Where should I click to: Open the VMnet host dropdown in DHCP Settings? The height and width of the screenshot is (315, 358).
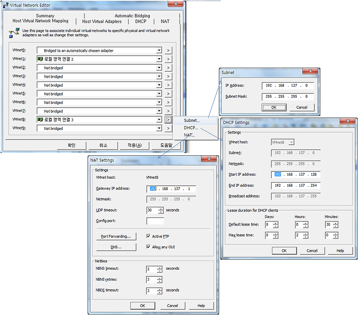tap(291, 142)
